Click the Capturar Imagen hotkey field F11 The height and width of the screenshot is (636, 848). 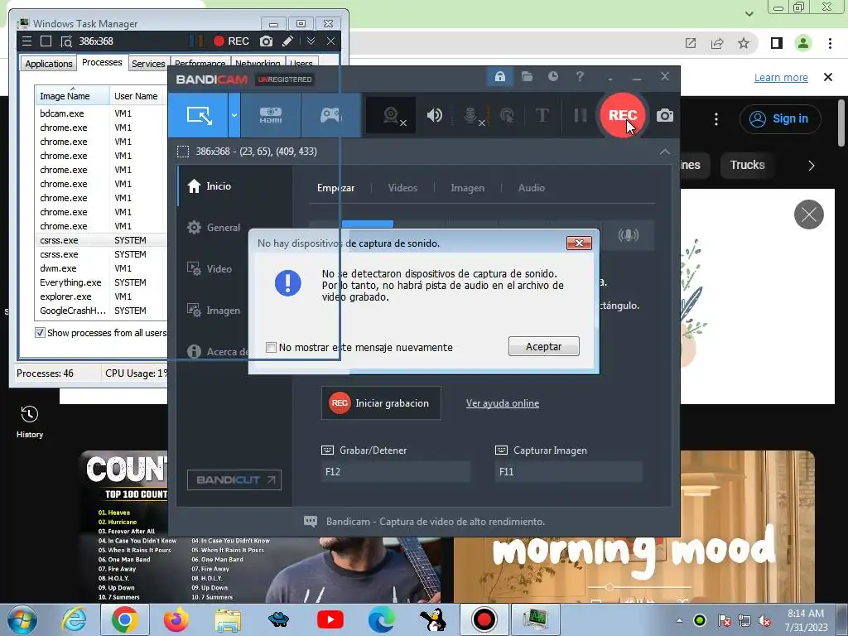tap(568, 471)
